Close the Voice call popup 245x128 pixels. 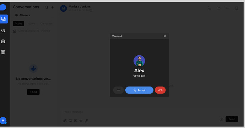[164, 36]
